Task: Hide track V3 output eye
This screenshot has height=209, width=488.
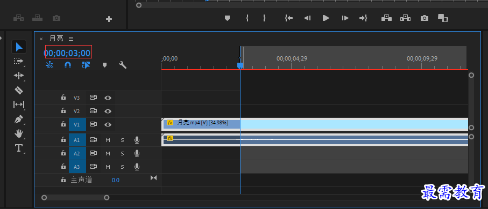Action: pyautogui.click(x=108, y=98)
